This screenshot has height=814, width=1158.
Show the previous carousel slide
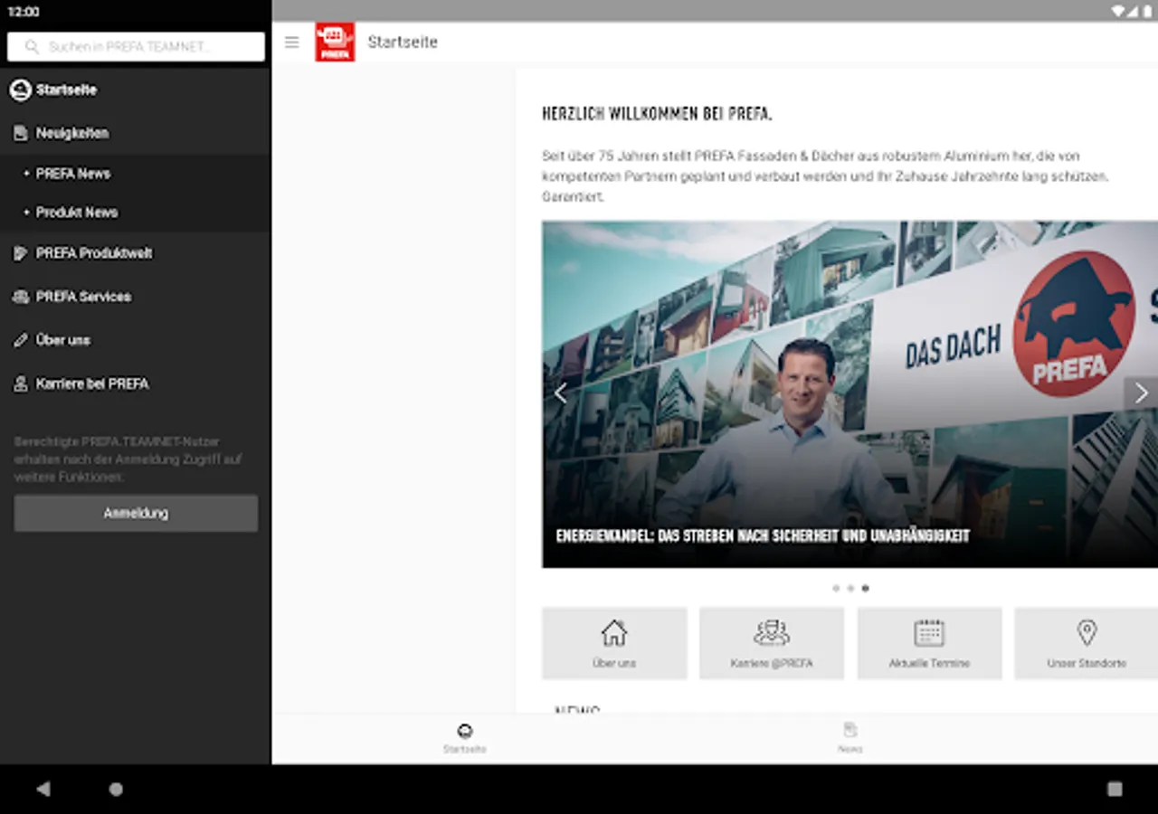click(560, 393)
